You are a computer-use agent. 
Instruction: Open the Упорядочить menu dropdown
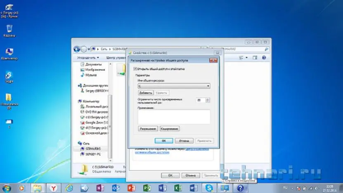[88, 58]
